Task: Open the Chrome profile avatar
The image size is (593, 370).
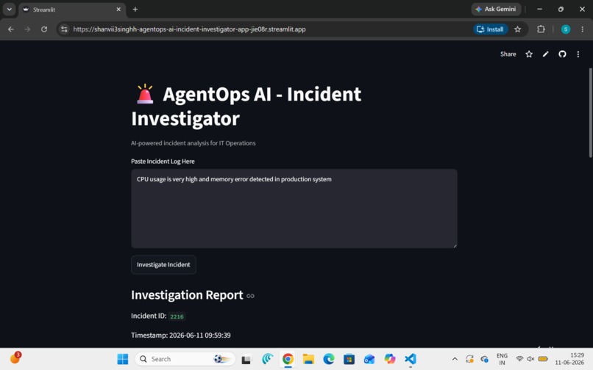Action: point(565,29)
